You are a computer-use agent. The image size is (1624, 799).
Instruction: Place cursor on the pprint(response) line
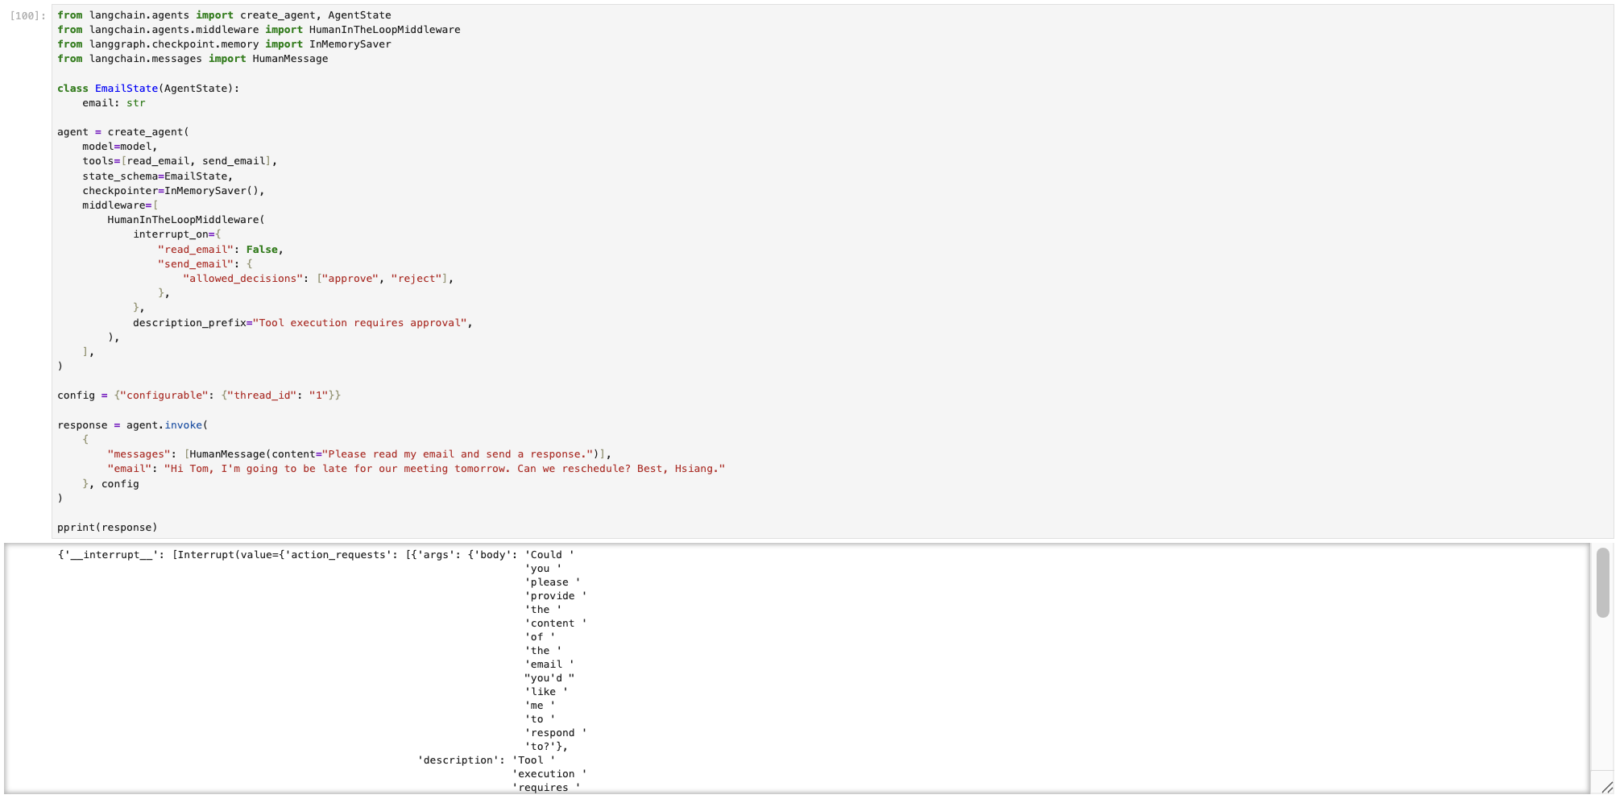click(x=107, y=528)
